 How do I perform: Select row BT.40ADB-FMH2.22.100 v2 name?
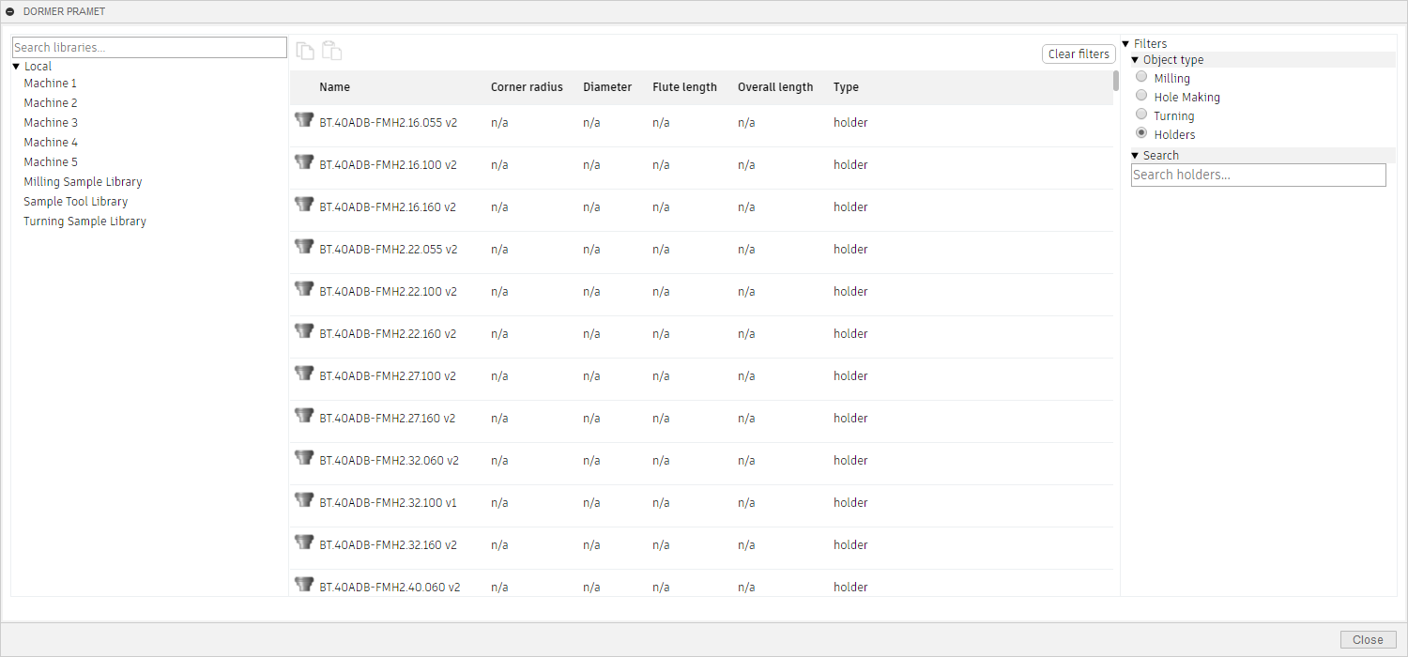click(388, 292)
